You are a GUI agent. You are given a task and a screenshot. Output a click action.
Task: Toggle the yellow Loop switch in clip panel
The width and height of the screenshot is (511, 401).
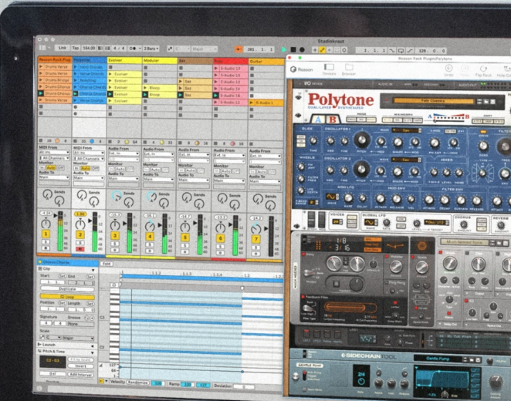click(67, 297)
